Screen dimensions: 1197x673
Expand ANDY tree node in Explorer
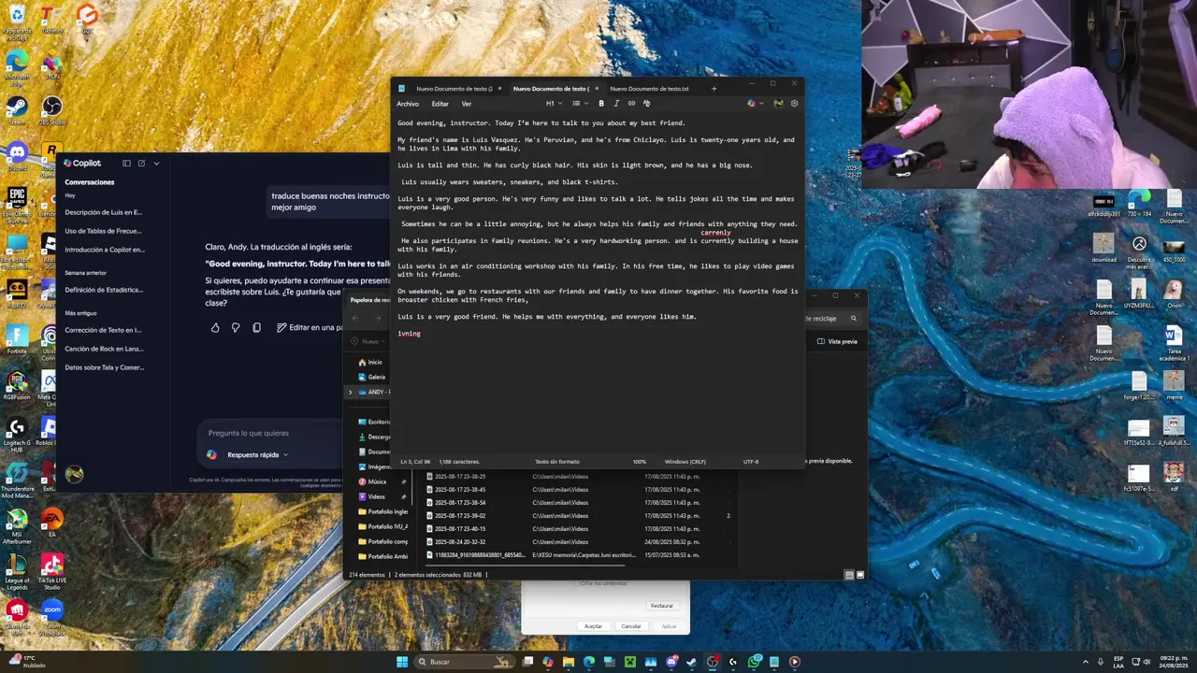[351, 392]
